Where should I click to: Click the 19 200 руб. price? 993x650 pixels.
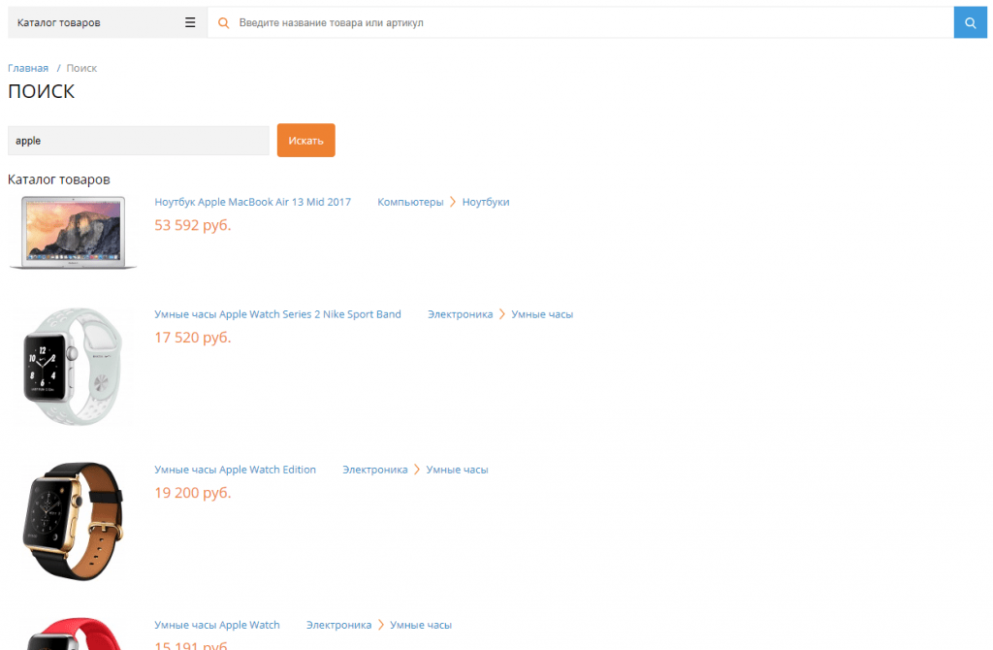tap(193, 492)
